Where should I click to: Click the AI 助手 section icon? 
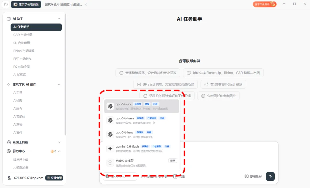9,19
